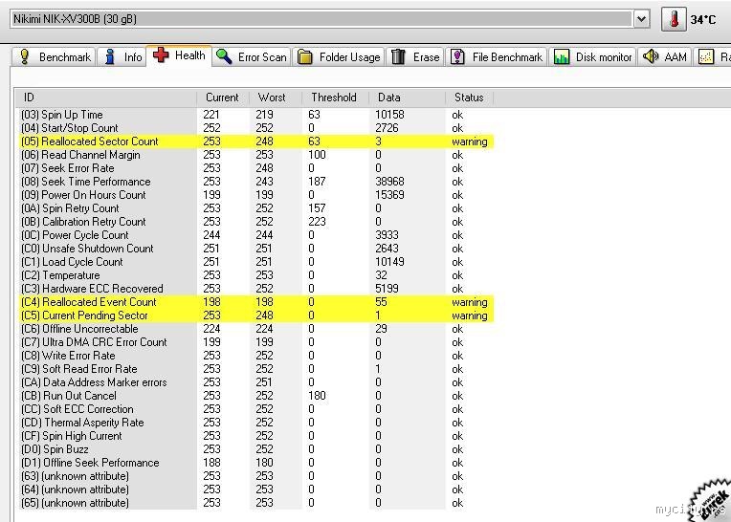Image resolution: width=731 pixels, height=522 pixels.
Task: Select the (C7) Ultra DMA CRC Error Count row
Action: click(255, 342)
